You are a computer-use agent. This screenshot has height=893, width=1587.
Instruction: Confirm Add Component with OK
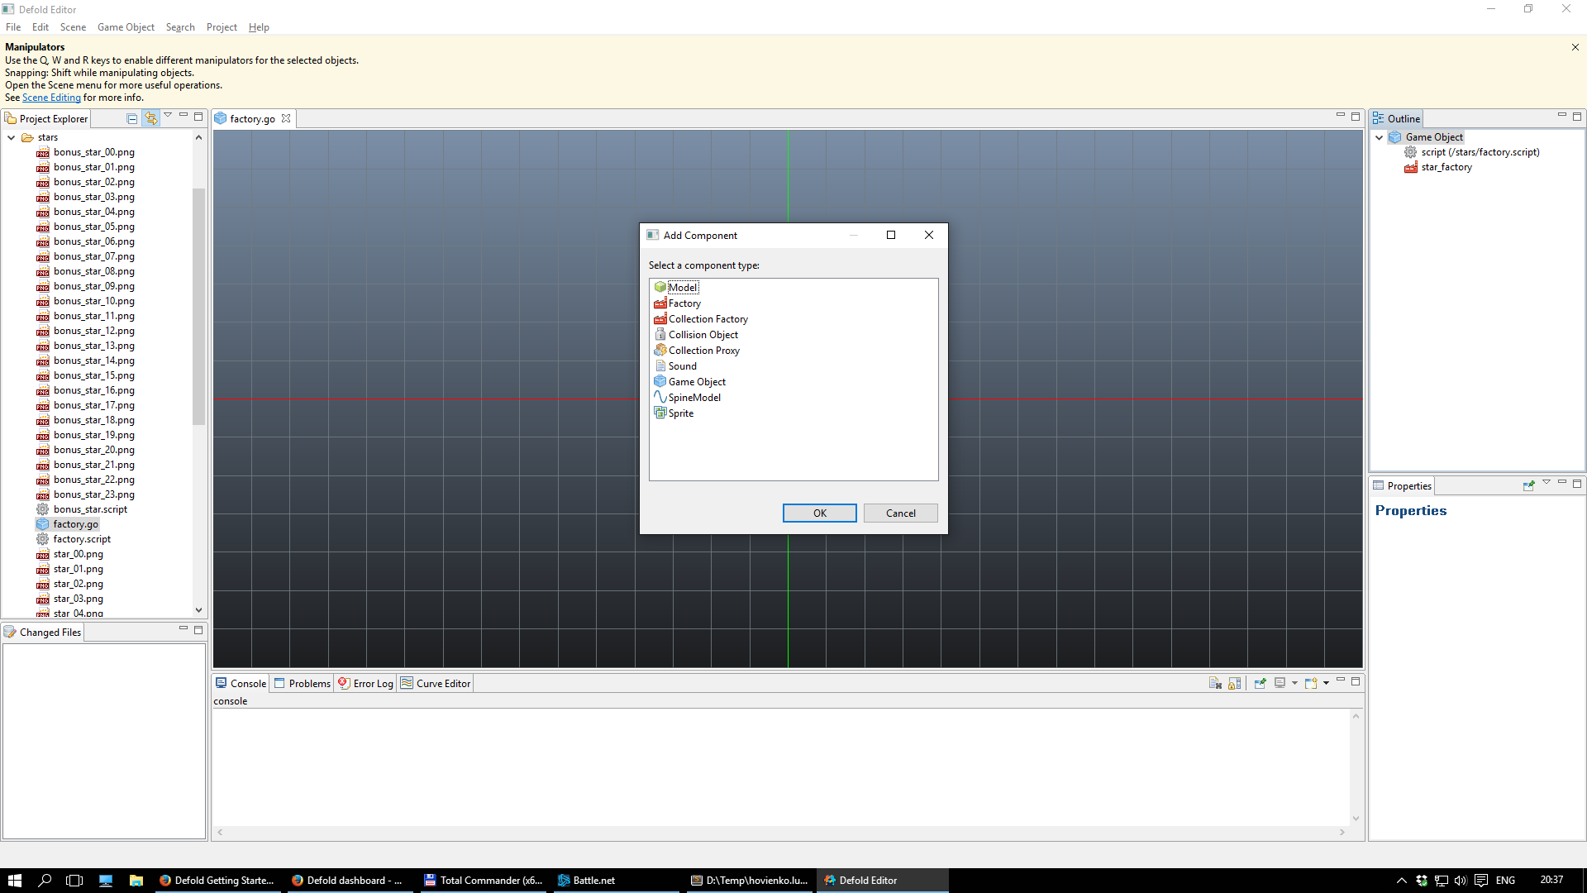(x=819, y=513)
